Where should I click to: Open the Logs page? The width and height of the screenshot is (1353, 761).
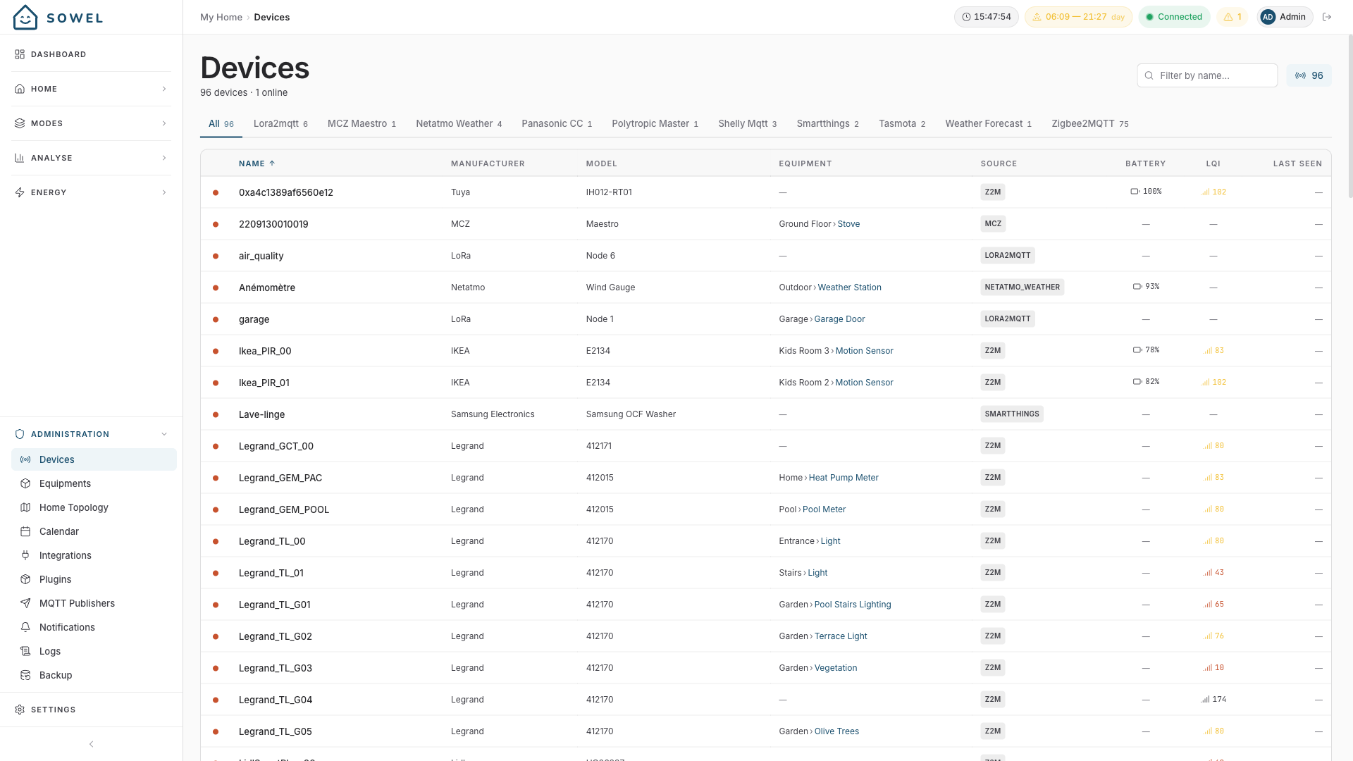[x=94, y=651]
